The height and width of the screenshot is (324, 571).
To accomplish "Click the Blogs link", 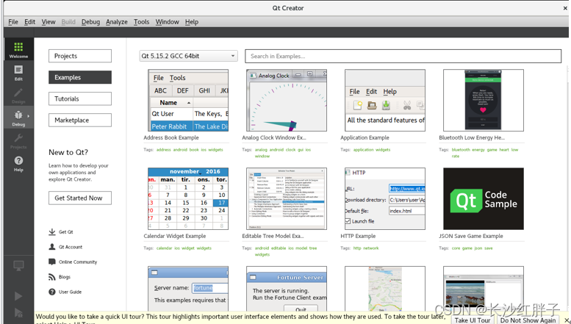I will [x=65, y=277].
